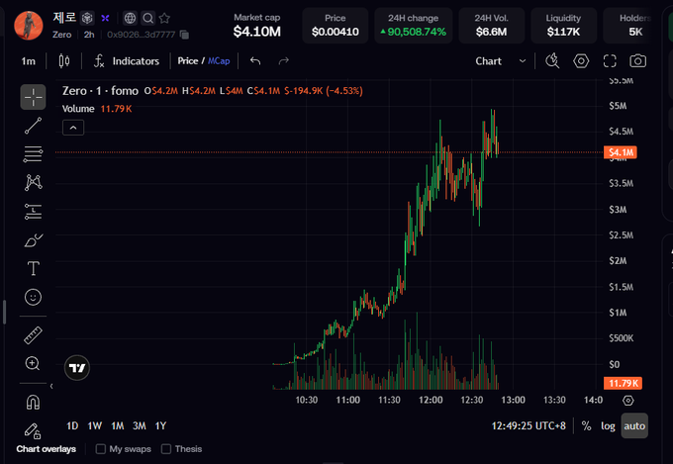Click the Volume 11.79K indicator legend
This screenshot has height=464, width=673.
[x=97, y=109]
